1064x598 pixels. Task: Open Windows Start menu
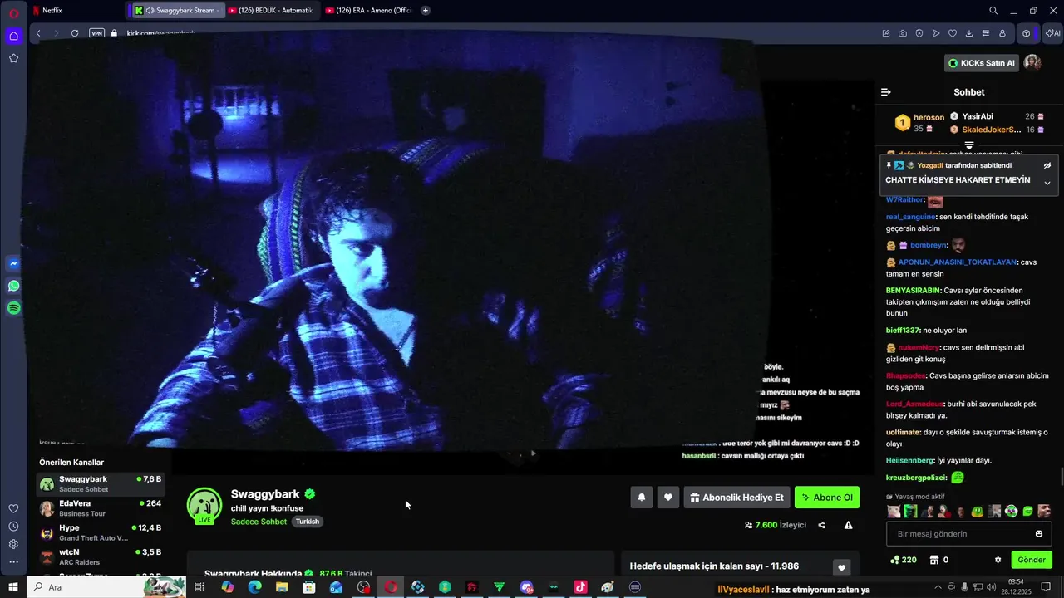(x=13, y=587)
